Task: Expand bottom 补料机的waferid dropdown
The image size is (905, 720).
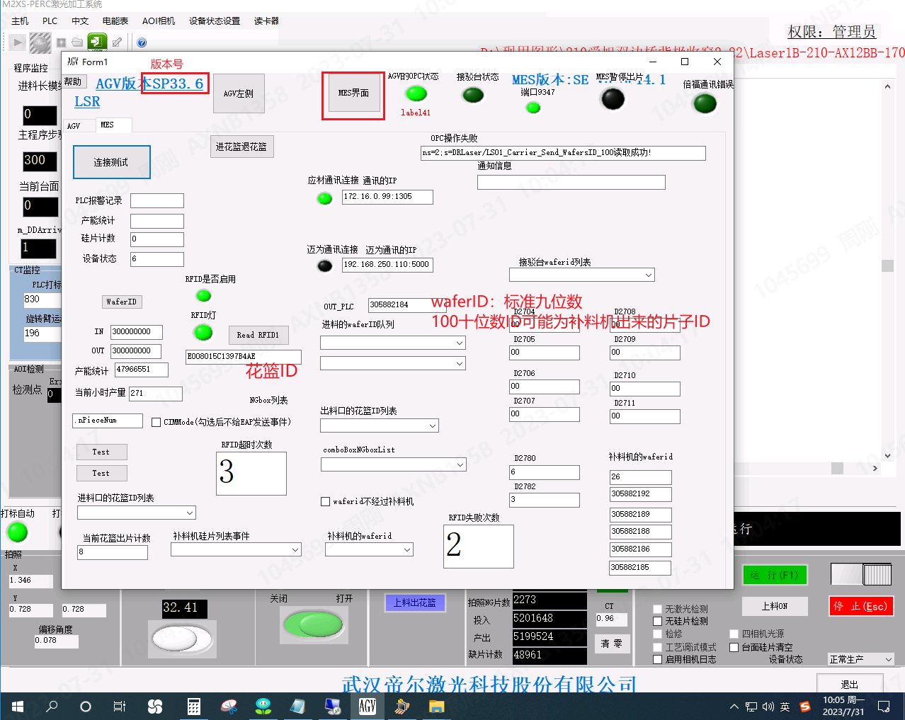Action: 370,549
